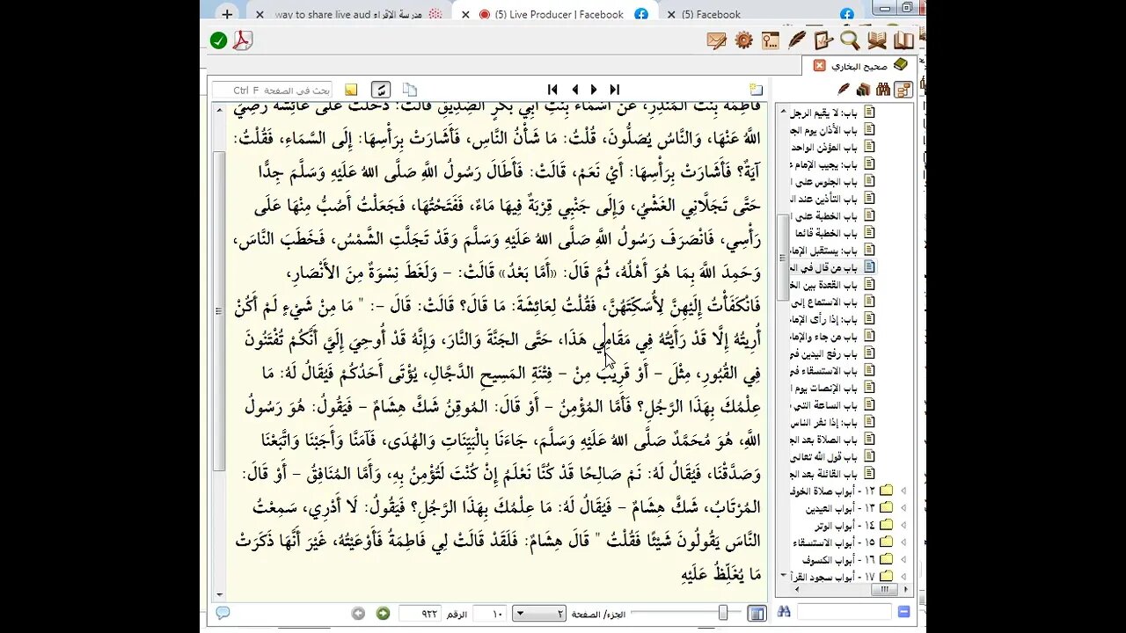
Task: Select the باب الأذان يوم index entry
Action: click(832, 129)
